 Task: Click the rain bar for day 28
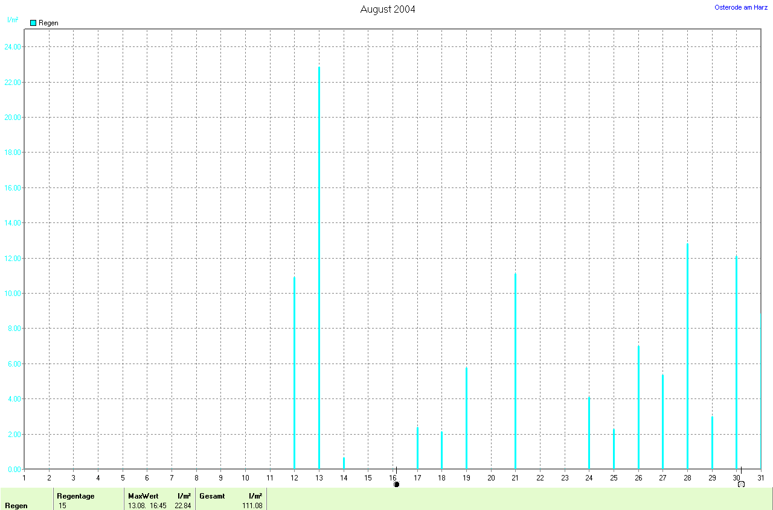(687, 356)
